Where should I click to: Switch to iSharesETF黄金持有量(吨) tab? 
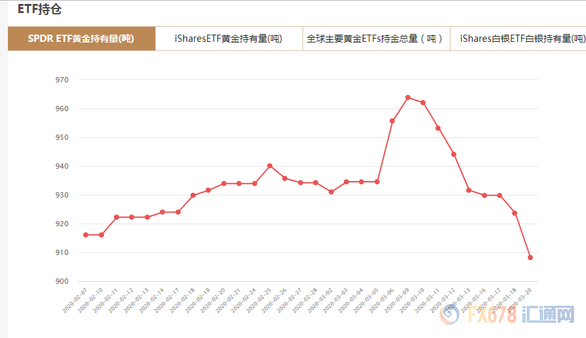(x=229, y=39)
